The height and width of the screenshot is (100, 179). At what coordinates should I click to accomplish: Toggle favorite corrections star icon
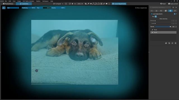pyautogui.click(x=173, y=7)
